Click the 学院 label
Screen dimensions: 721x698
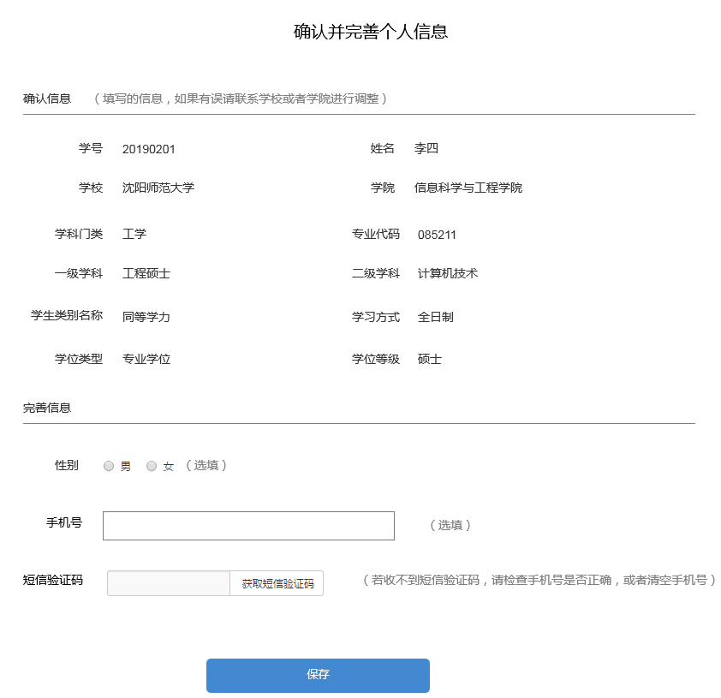(x=382, y=188)
